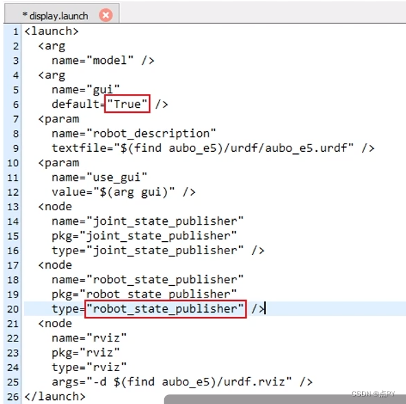Click pkg="robot_state_publisher" on line 19
Screen dimensions: 406x404
click(144, 295)
